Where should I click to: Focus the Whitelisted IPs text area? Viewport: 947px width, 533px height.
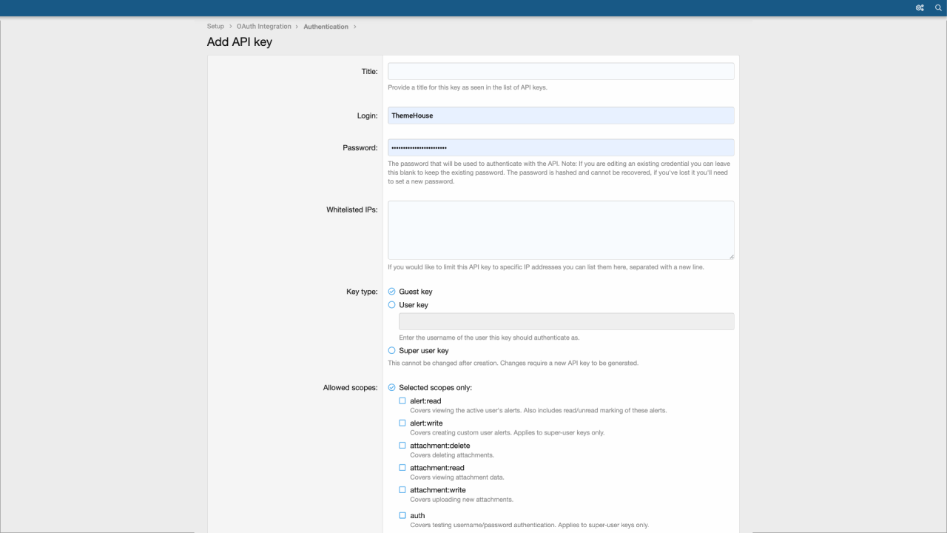[x=561, y=229]
